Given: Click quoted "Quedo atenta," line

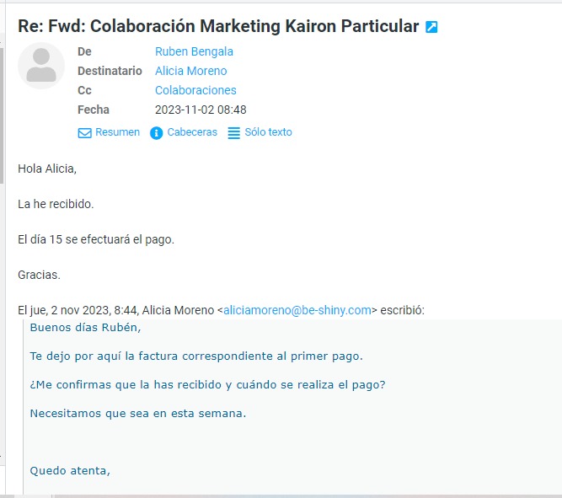Looking at the screenshot, I should tap(70, 470).
